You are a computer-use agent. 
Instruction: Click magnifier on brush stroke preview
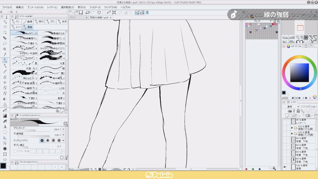[65, 124]
